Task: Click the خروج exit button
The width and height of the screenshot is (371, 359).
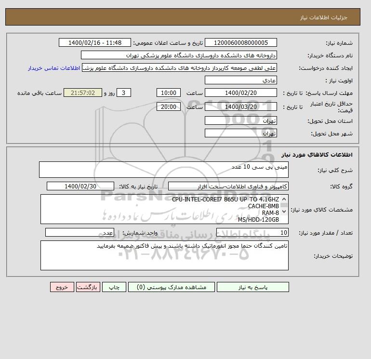Action: click(62, 287)
